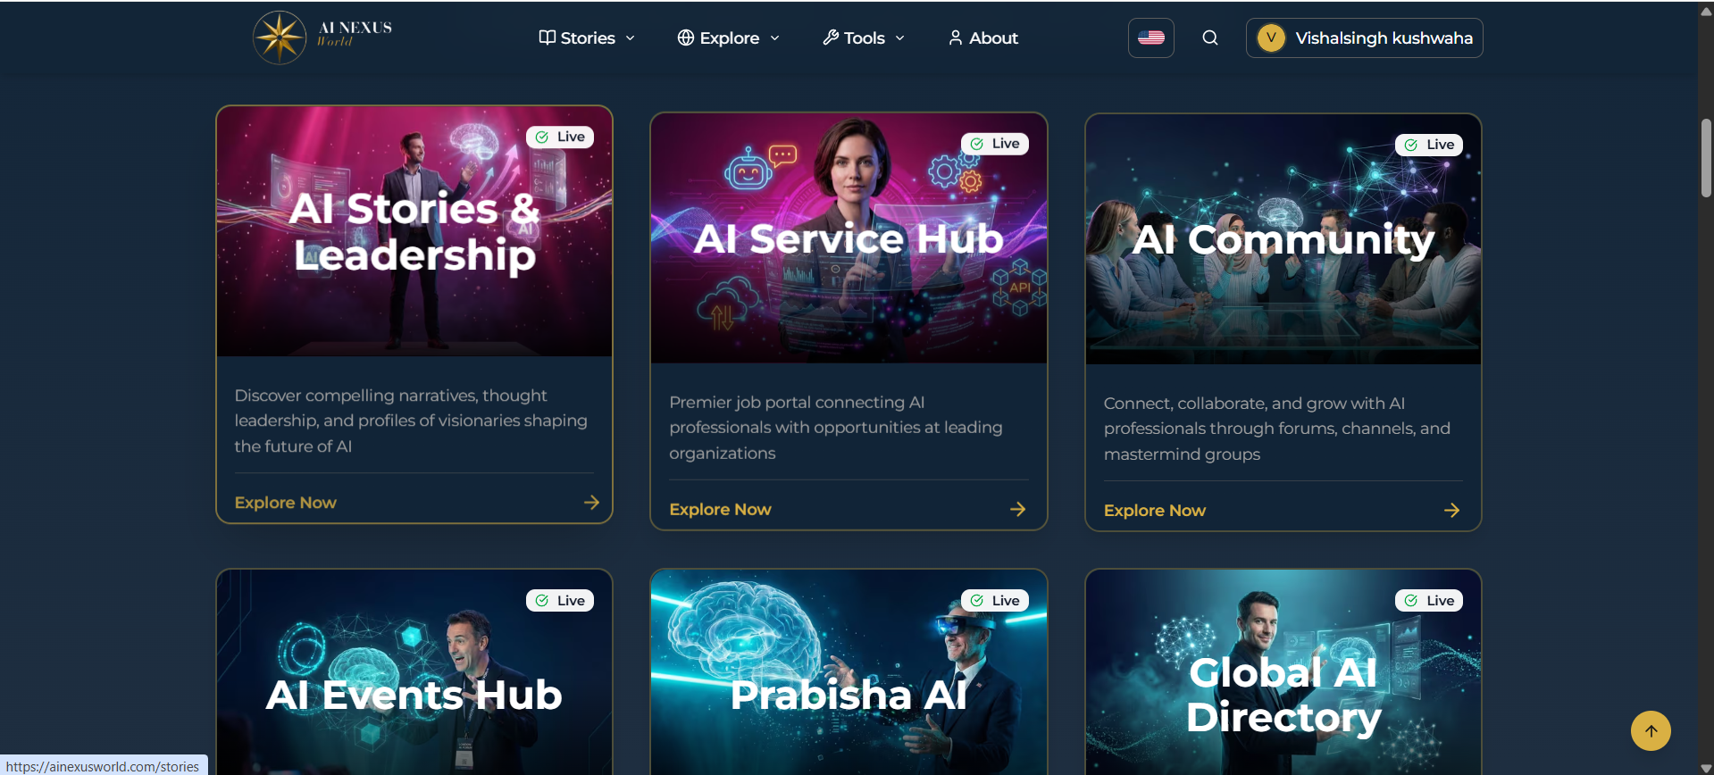Click the back-to-top arrow button
The image size is (1714, 775).
pyautogui.click(x=1651, y=730)
